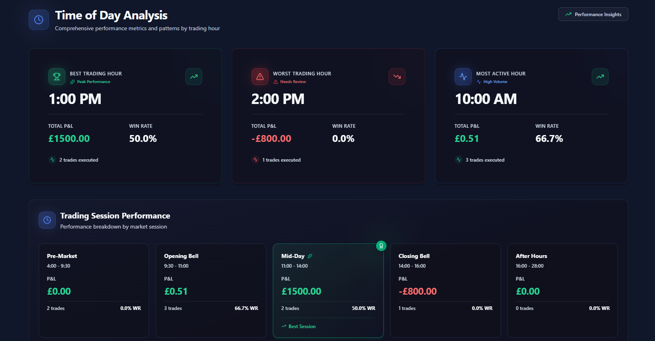Select the Opening Bell session title
Screen dimensions: 655x341
click(x=181, y=256)
